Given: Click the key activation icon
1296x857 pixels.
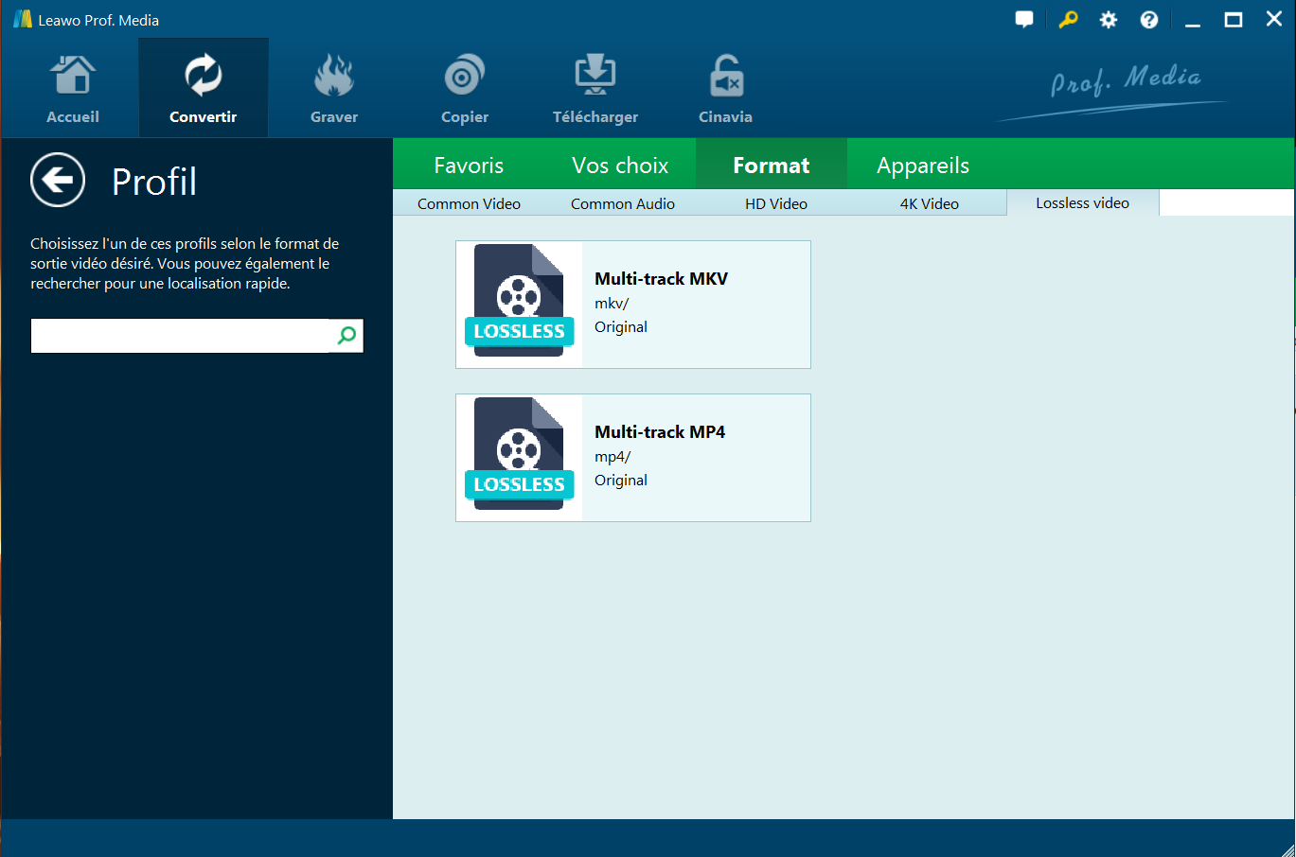Looking at the screenshot, I should pos(1068,20).
